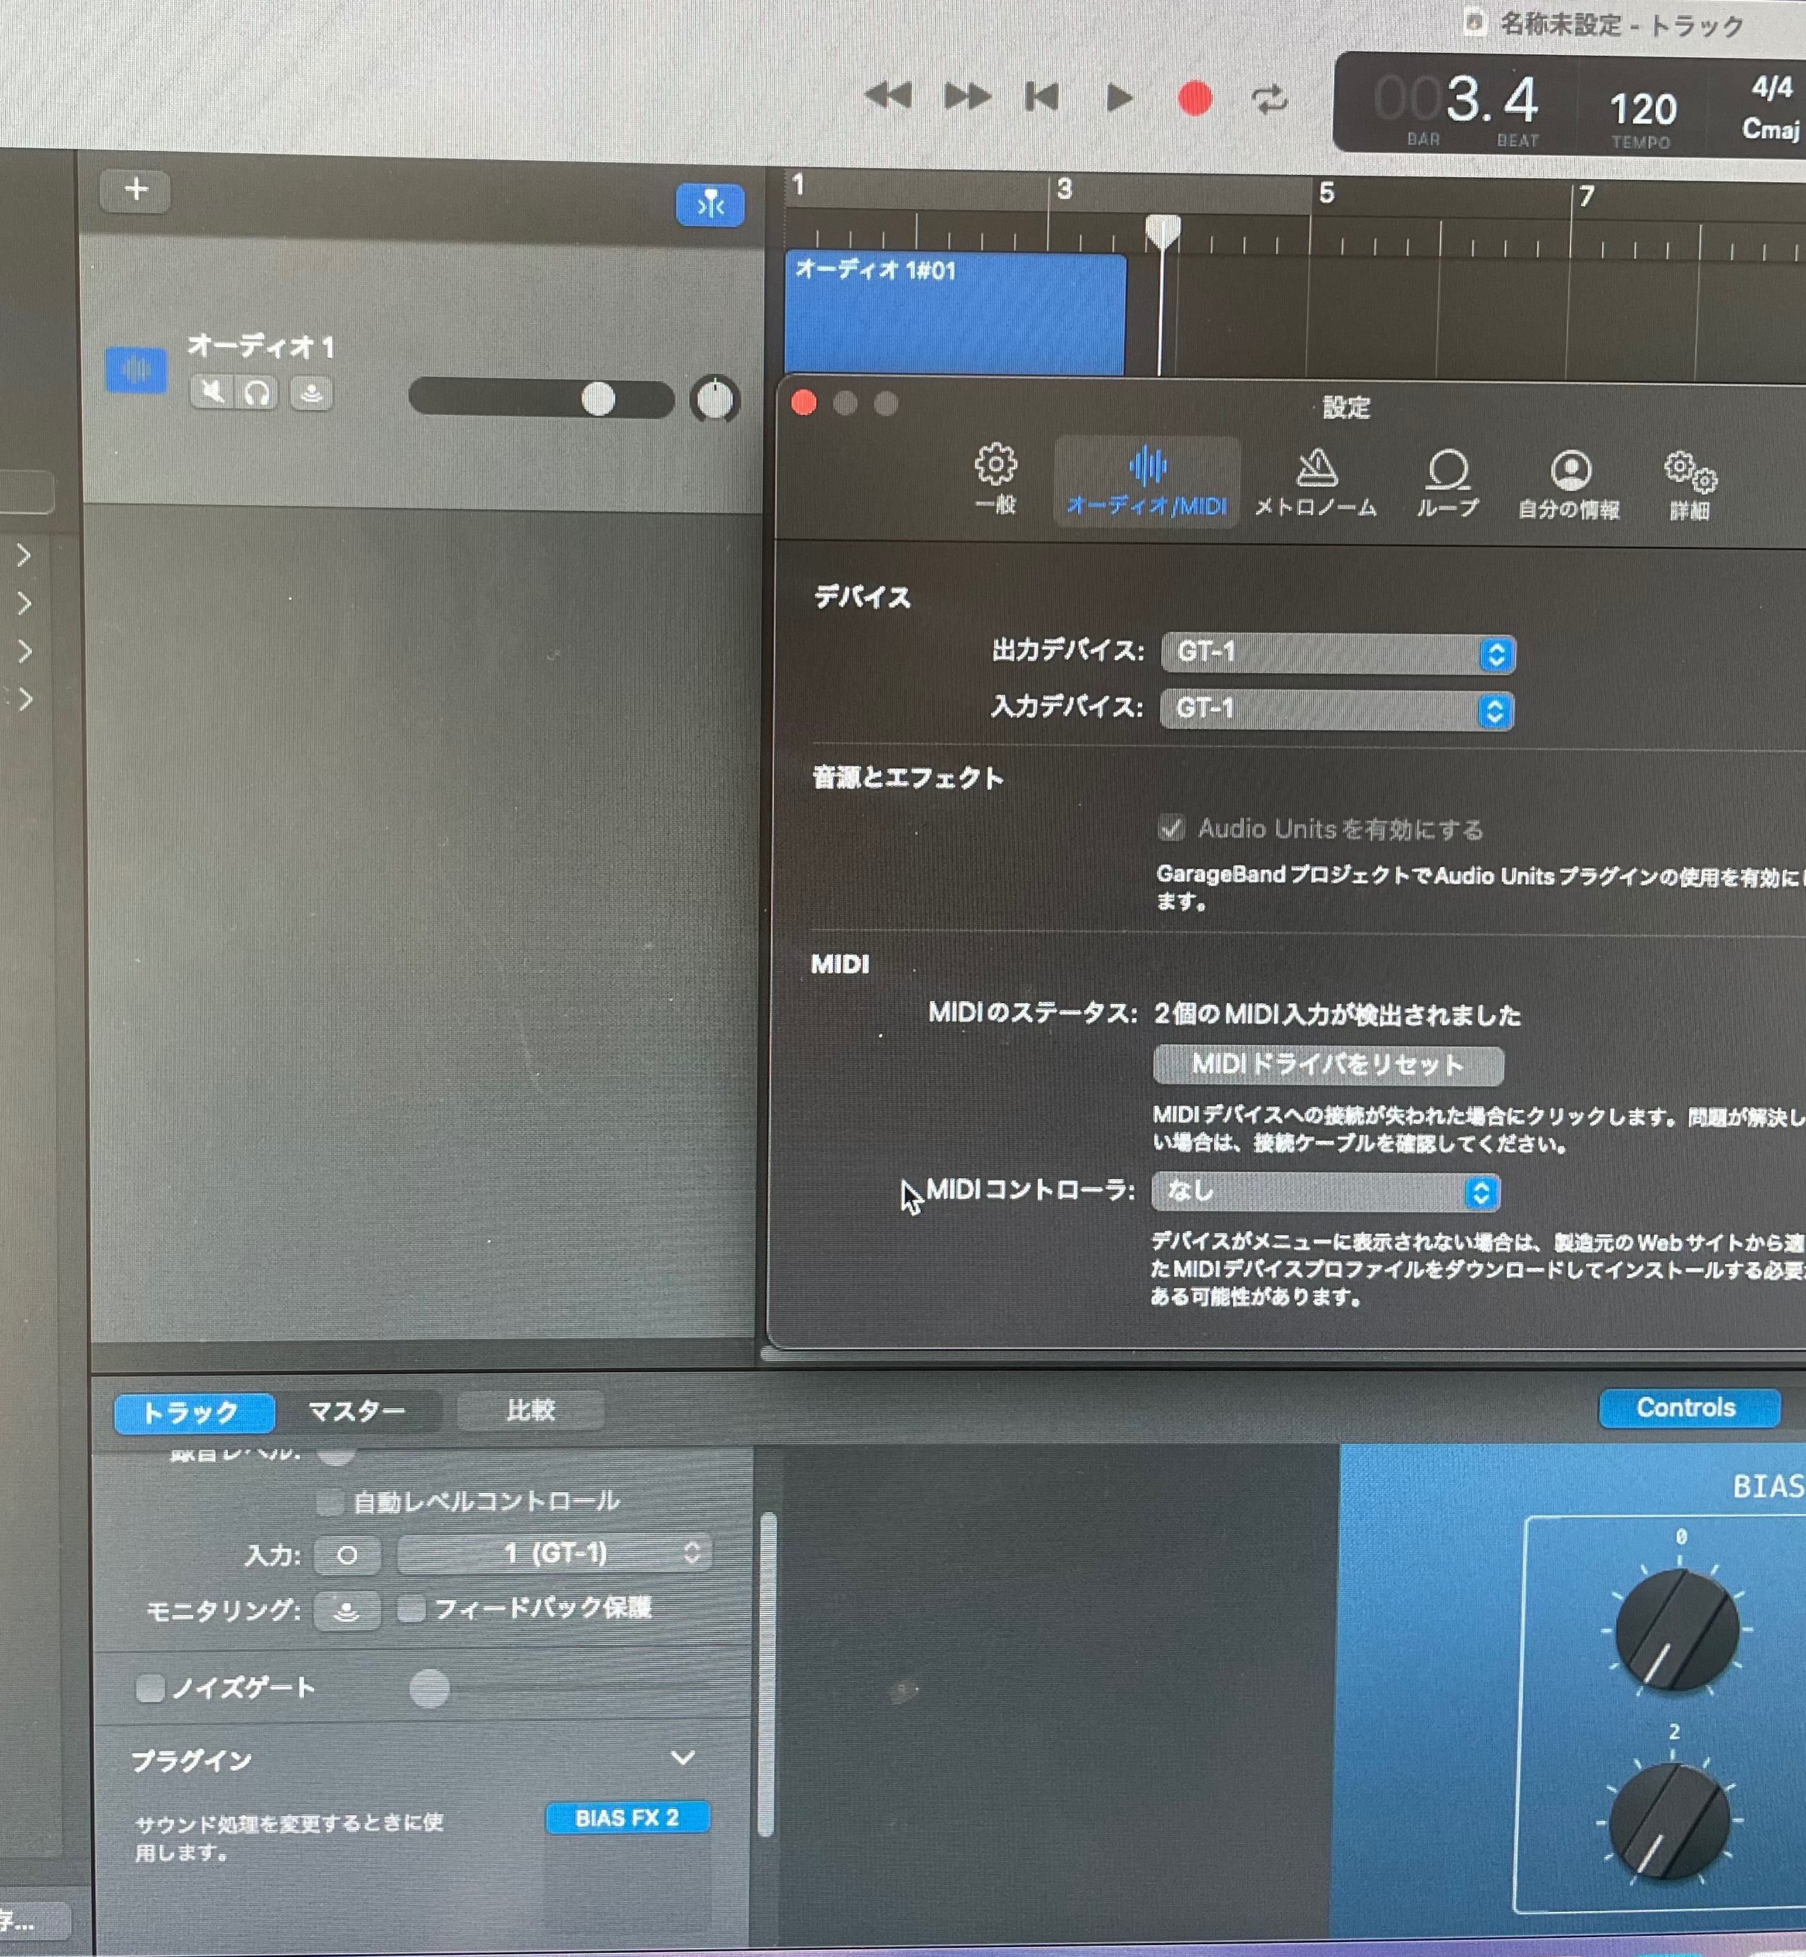
Task: Open the MIDIコントローラ dropdown
Action: pyautogui.click(x=1325, y=1191)
